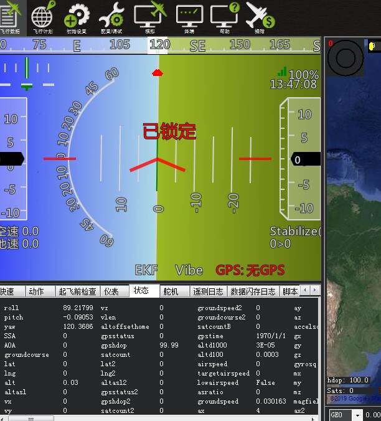Open the 飞行计划 flight plan globe icon
This screenshot has height=421, width=381.
point(42,17)
